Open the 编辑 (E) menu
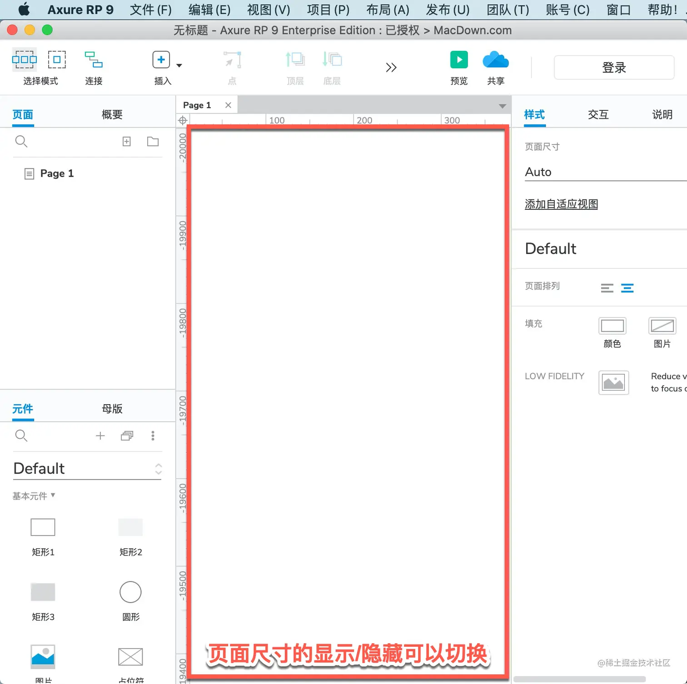 (x=209, y=10)
